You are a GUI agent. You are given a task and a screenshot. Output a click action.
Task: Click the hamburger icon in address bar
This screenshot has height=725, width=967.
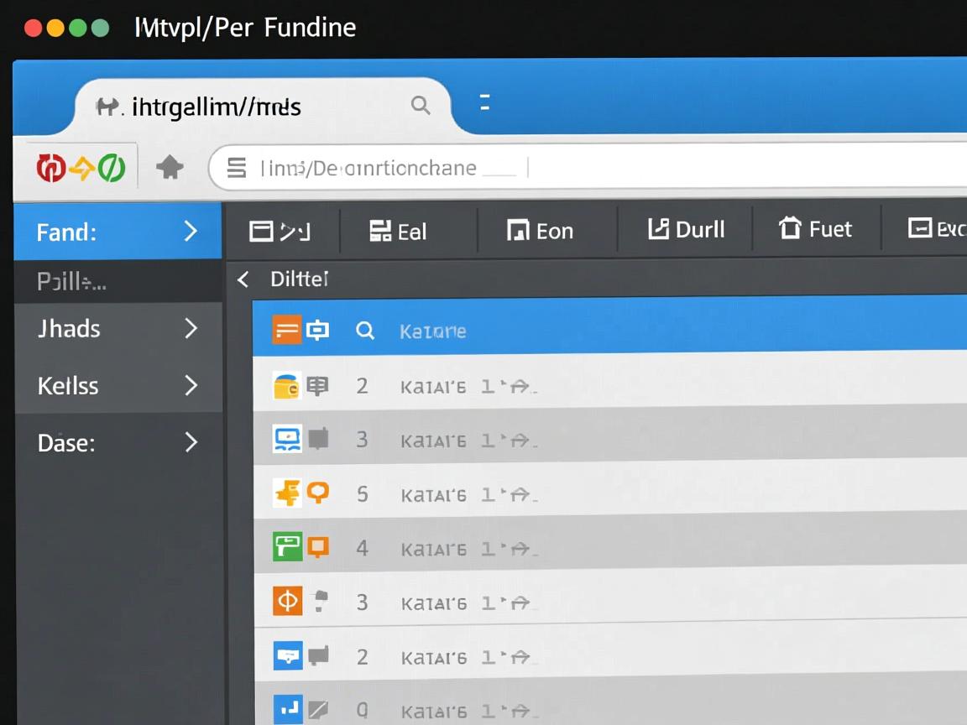237,168
